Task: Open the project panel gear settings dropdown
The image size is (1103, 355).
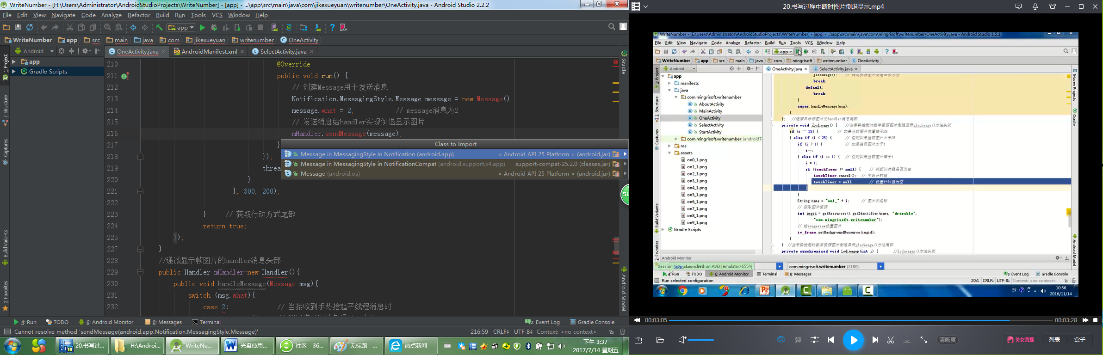Action: [87, 51]
